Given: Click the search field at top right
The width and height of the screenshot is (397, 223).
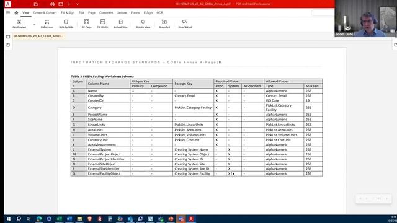Looking at the screenshot, I should (x=323, y=12).
